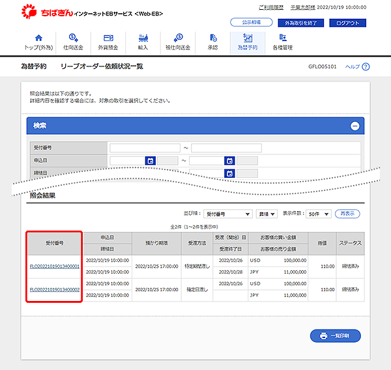Click the 指値 column header

(x=322, y=244)
